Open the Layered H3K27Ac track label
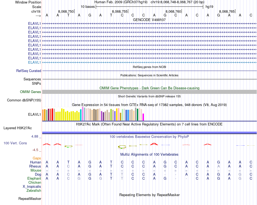 click(18, 128)
